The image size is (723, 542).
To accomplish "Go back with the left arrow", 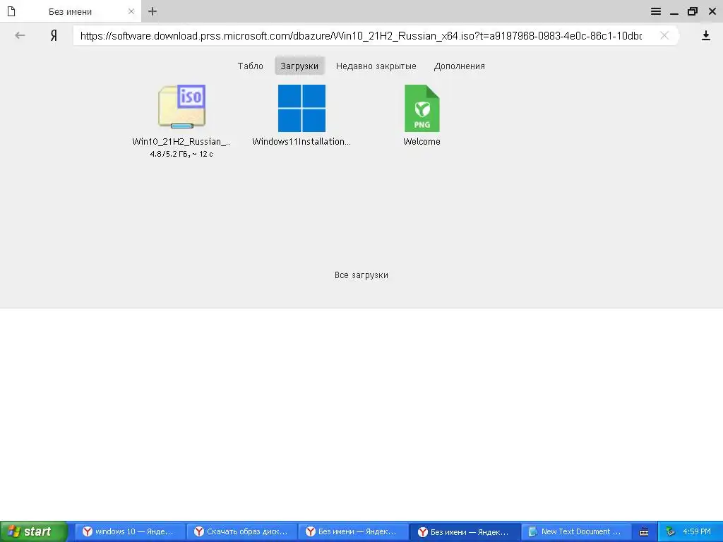I will tap(20, 35).
